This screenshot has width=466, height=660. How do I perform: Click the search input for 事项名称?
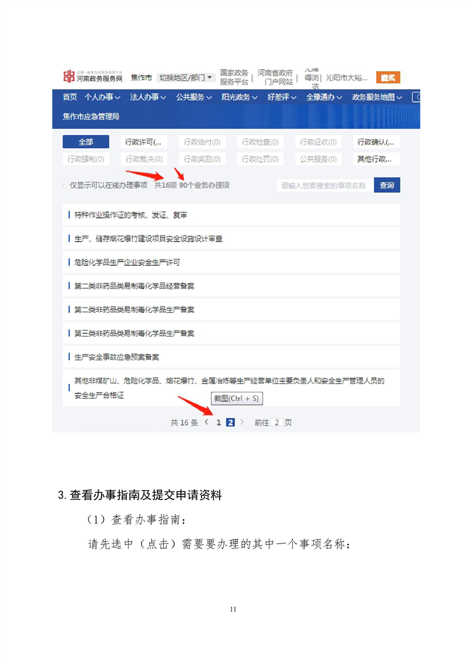click(325, 186)
